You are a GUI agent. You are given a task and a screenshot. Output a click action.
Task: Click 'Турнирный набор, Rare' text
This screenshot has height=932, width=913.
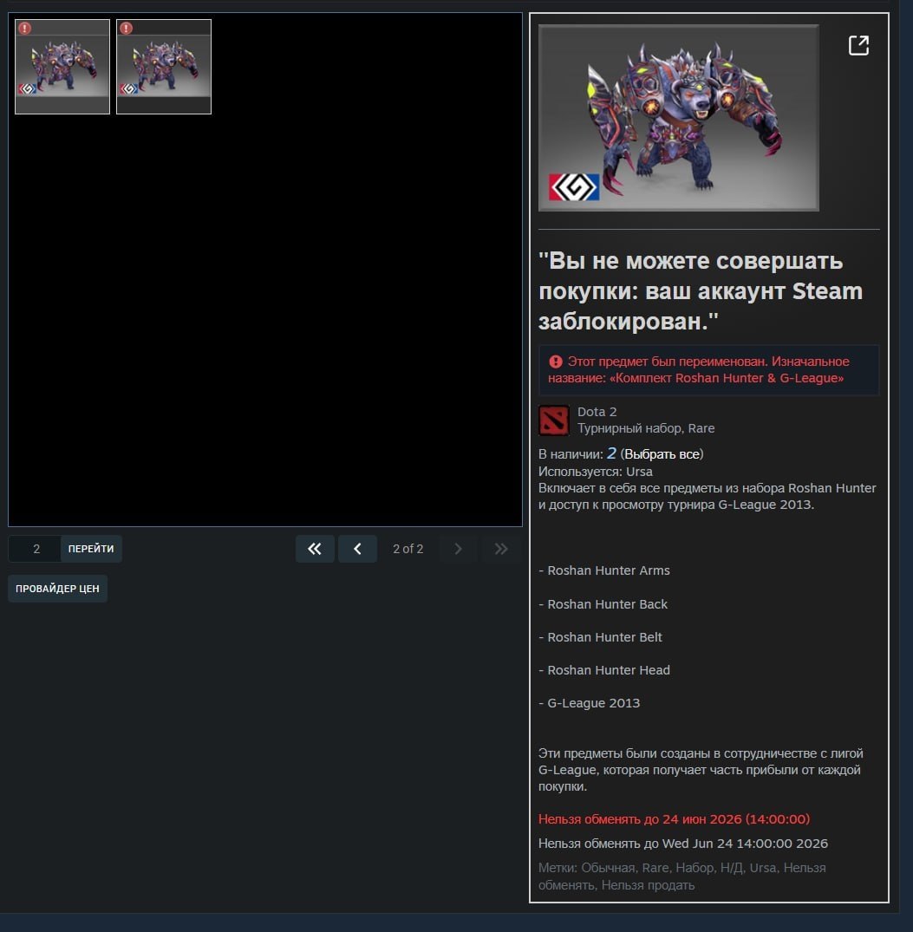[x=646, y=428]
